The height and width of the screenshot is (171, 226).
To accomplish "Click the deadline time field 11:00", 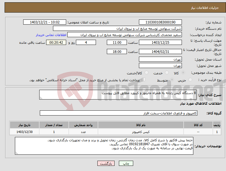I will [117, 42].
